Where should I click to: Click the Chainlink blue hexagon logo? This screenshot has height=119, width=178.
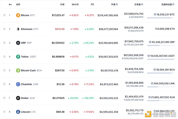(x=18, y=84)
